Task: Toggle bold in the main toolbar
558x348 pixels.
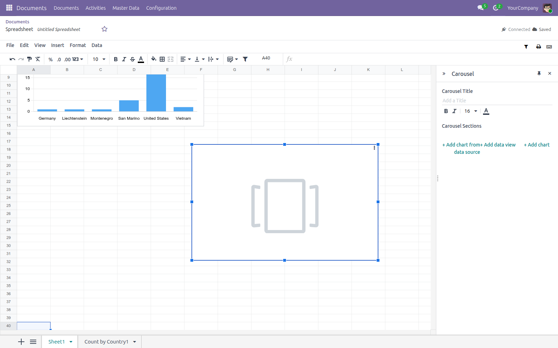Action: [116, 59]
